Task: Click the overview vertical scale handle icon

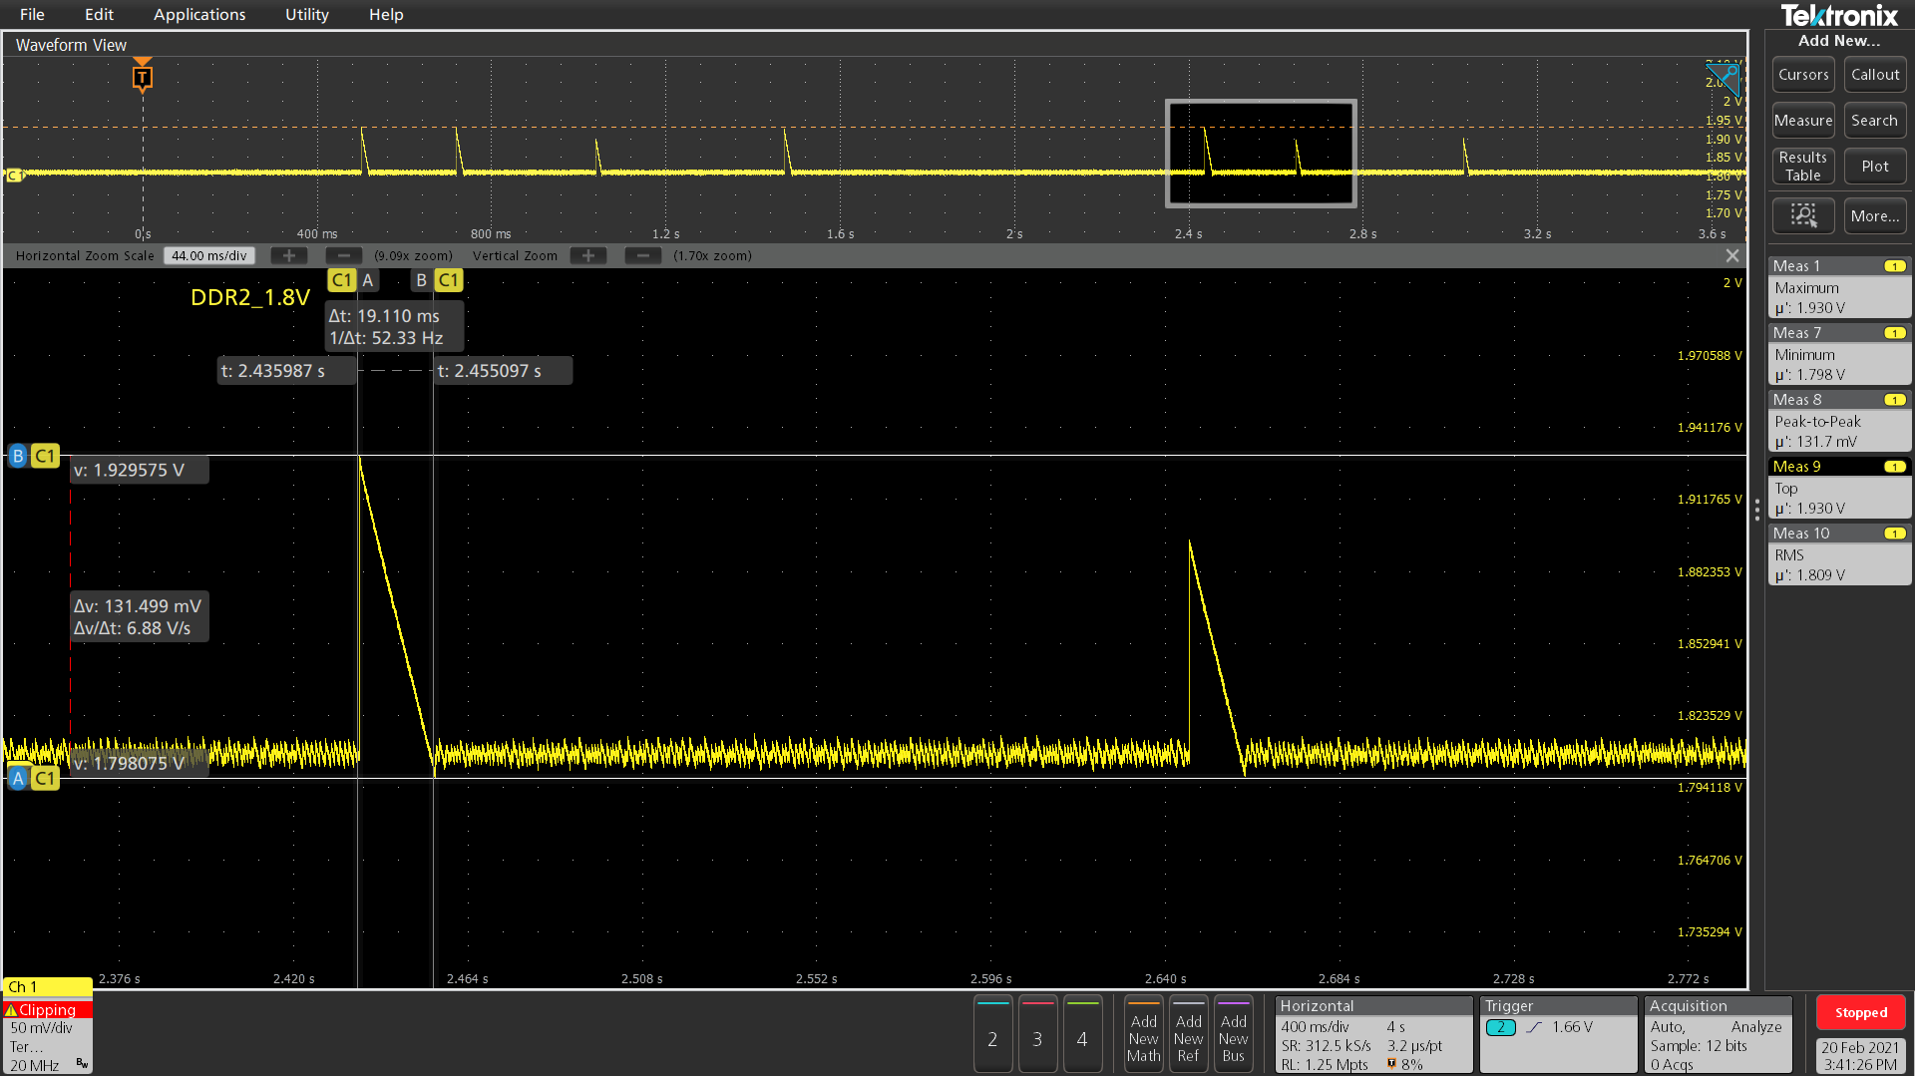Action: click(x=1723, y=78)
